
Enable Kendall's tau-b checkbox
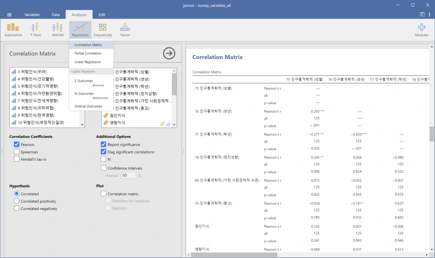point(17,159)
